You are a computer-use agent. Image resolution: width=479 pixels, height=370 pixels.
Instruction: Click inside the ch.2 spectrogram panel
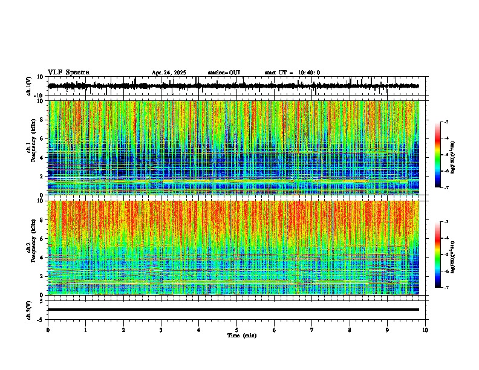tap(233, 248)
